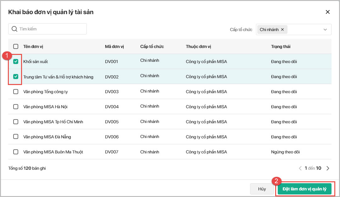Go to the next page arrow
Screen dimensions: 340x197
(x=328, y=168)
